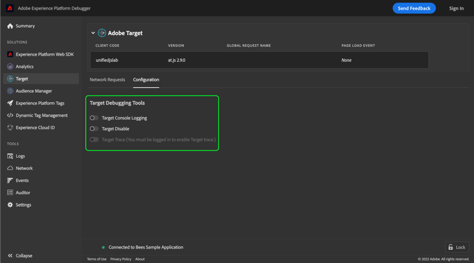The width and height of the screenshot is (474, 263).
Task: Open the Summary menu label
Action: [x=25, y=26]
